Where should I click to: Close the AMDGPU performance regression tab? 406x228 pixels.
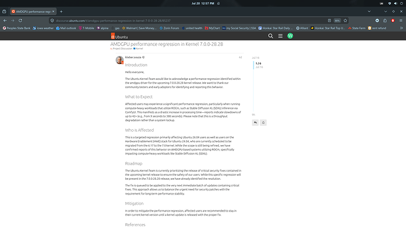tap(54, 11)
